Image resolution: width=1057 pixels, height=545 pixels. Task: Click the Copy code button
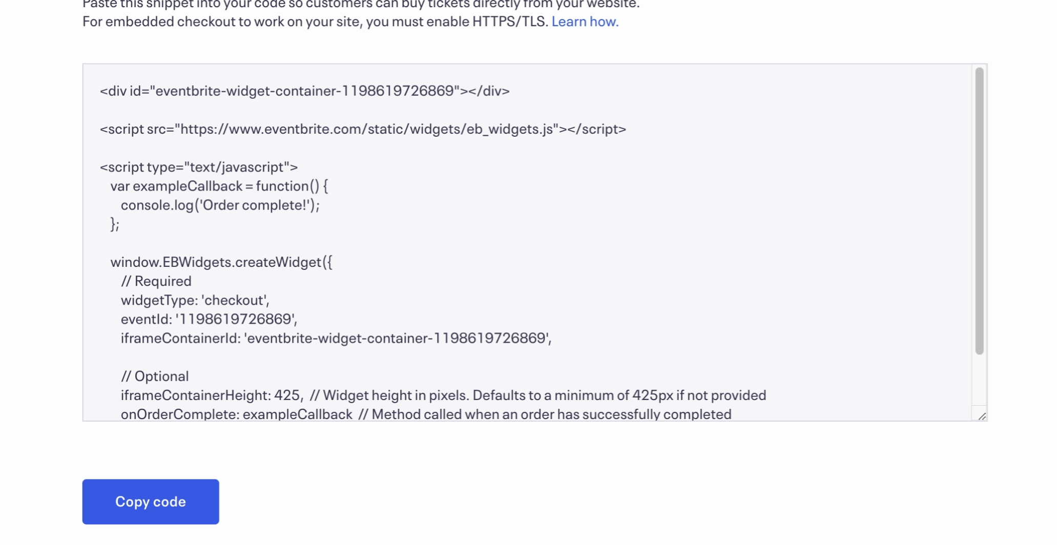pyautogui.click(x=151, y=501)
